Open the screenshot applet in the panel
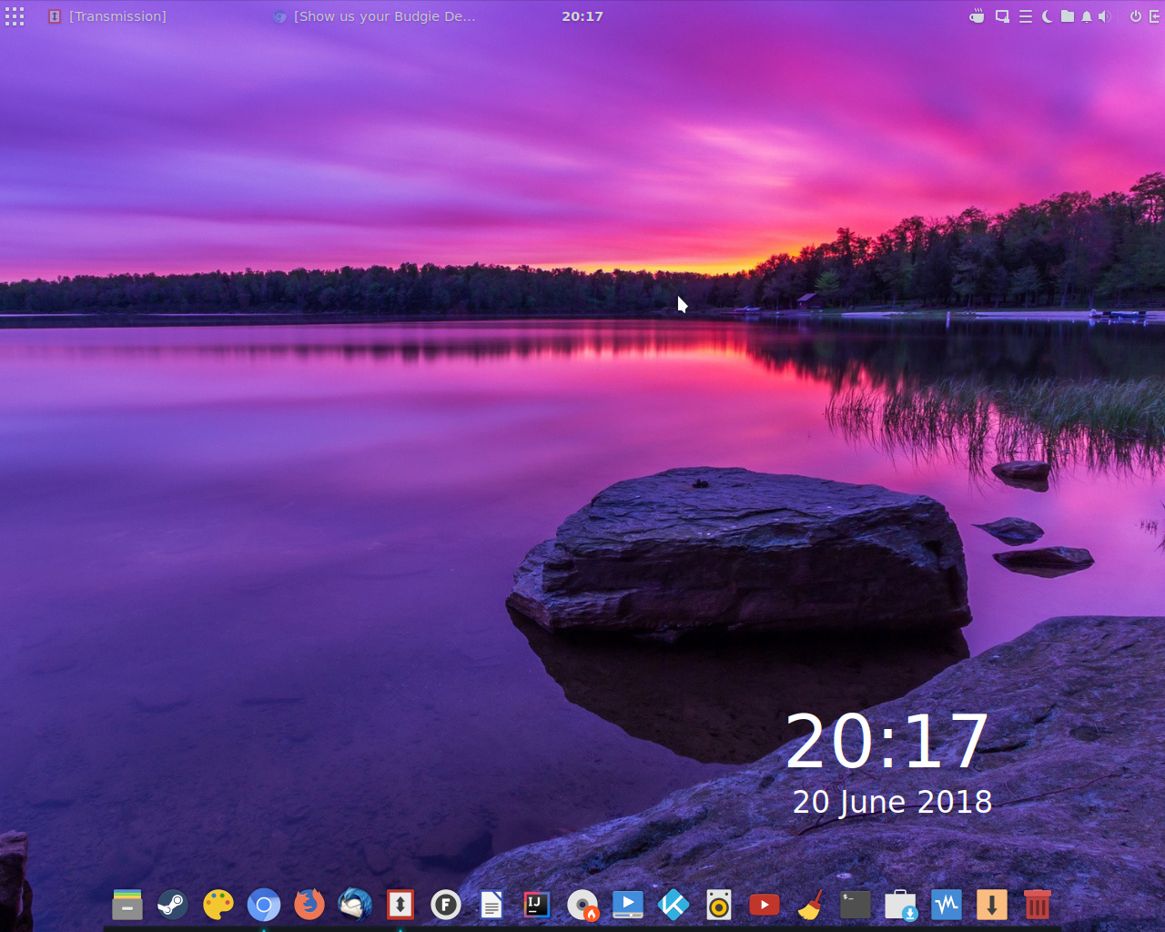 pos(1002,16)
